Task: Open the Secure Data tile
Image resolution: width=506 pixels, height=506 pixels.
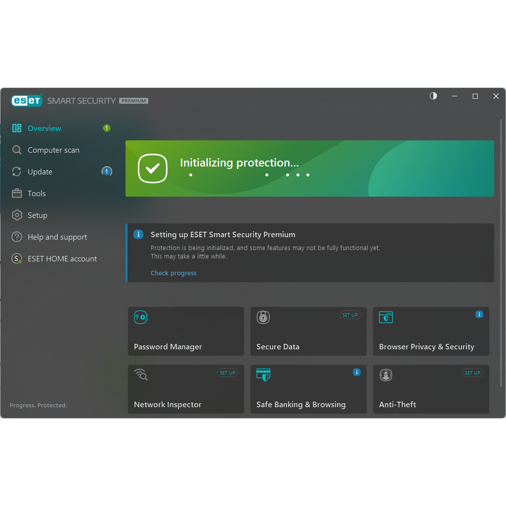Action: [x=308, y=332]
